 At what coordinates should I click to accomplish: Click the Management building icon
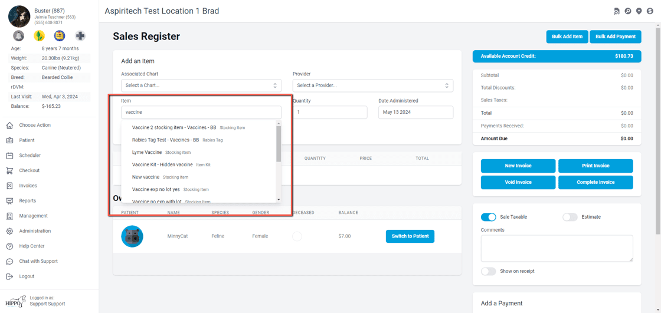9,216
